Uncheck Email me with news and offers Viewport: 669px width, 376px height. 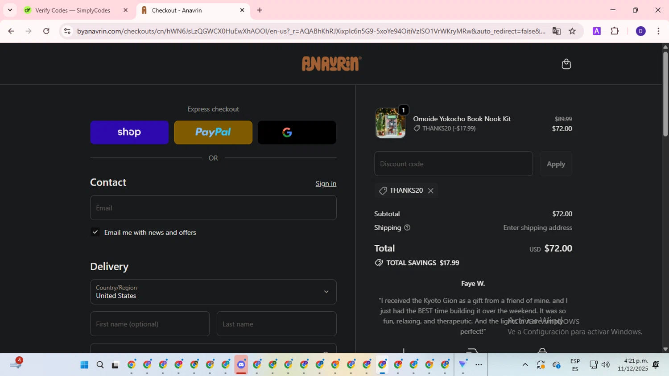point(95,232)
